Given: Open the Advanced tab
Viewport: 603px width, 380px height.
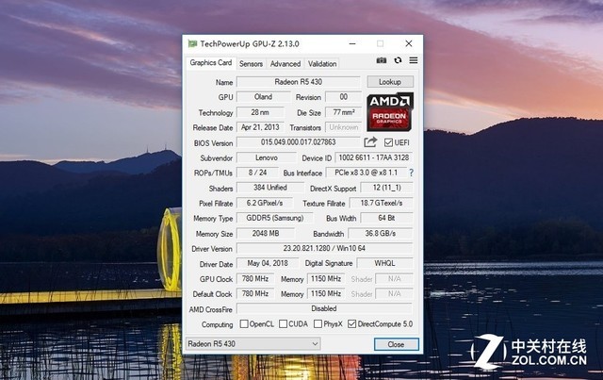Looking at the screenshot, I should (x=285, y=63).
